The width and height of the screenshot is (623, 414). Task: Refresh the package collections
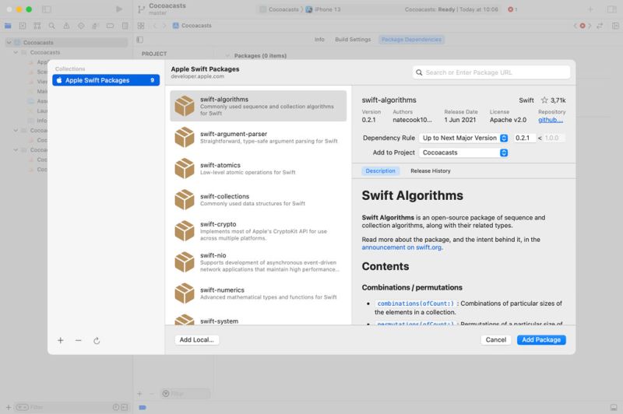tap(97, 341)
